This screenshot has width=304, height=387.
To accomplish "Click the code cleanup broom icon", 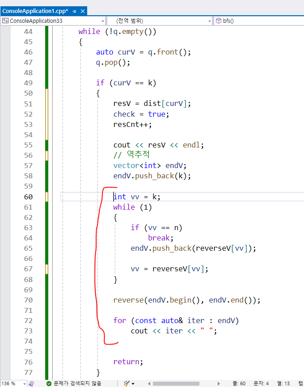I will (127, 383).
